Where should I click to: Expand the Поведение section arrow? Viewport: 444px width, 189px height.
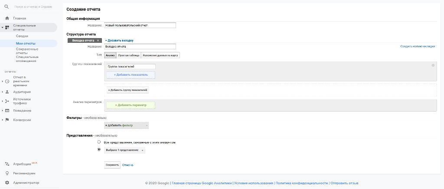(2, 110)
